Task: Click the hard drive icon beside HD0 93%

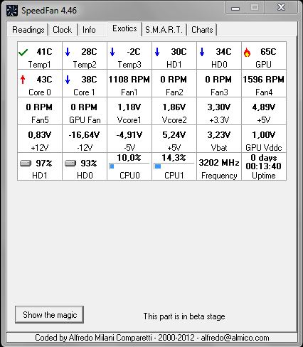Action: 70,163
